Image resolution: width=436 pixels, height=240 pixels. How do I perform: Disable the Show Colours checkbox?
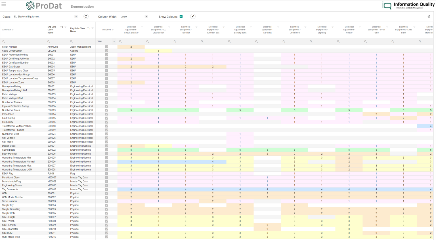(x=181, y=16)
